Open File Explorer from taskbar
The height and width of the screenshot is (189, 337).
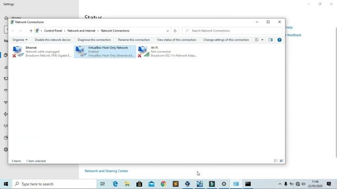point(127,184)
